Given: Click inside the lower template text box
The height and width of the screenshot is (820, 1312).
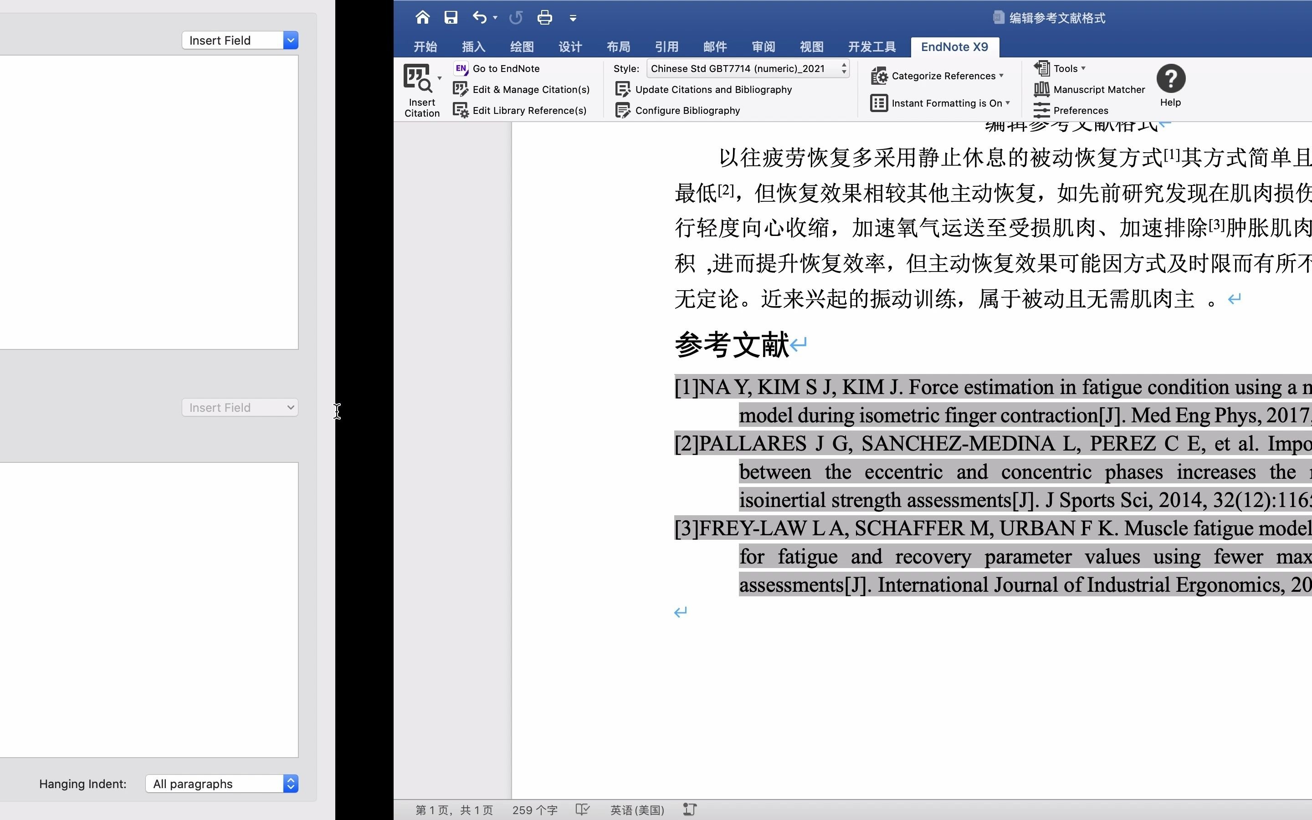Looking at the screenshot, I should [x=149, y=610].
